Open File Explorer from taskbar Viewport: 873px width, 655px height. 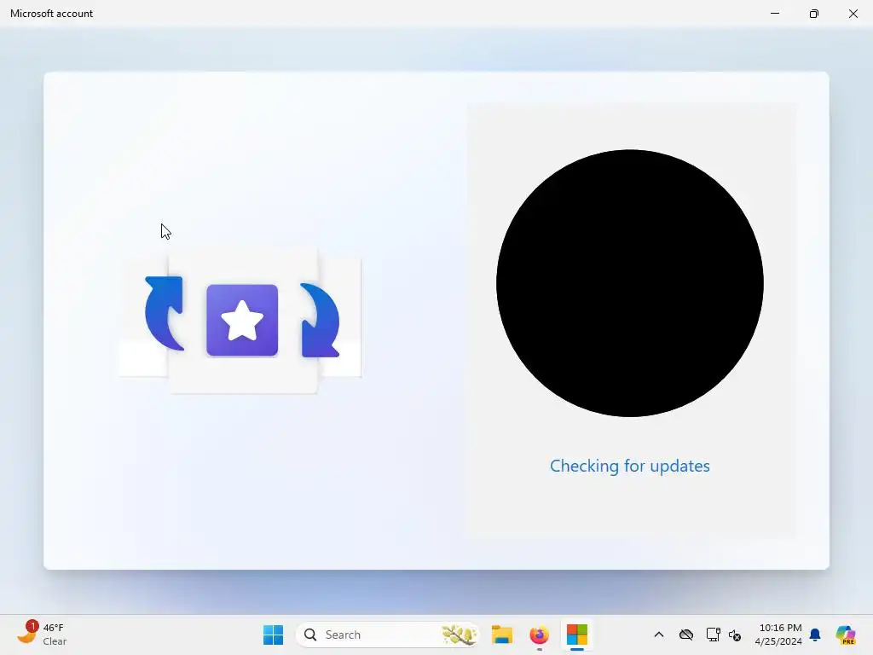501,635
